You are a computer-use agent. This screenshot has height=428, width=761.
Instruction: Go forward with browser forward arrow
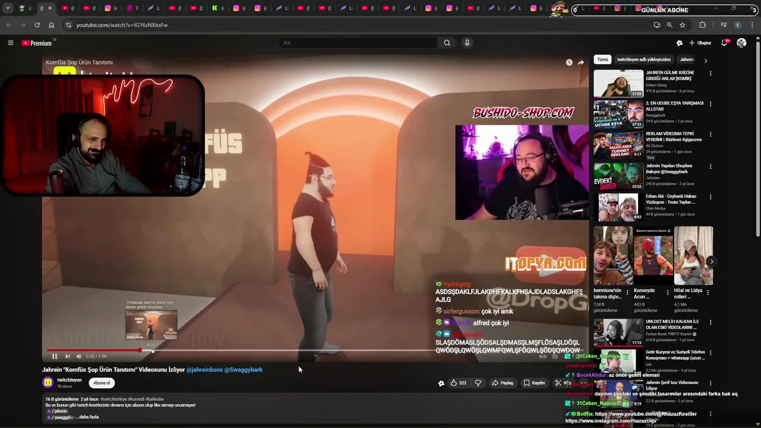(x=23, y=25)
